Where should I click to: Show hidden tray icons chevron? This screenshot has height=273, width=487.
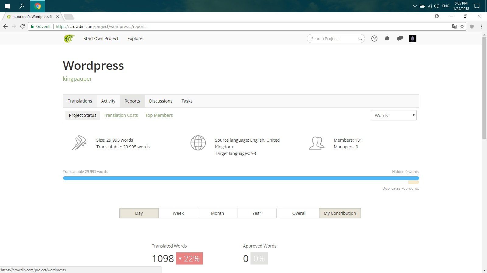(415, 6)
